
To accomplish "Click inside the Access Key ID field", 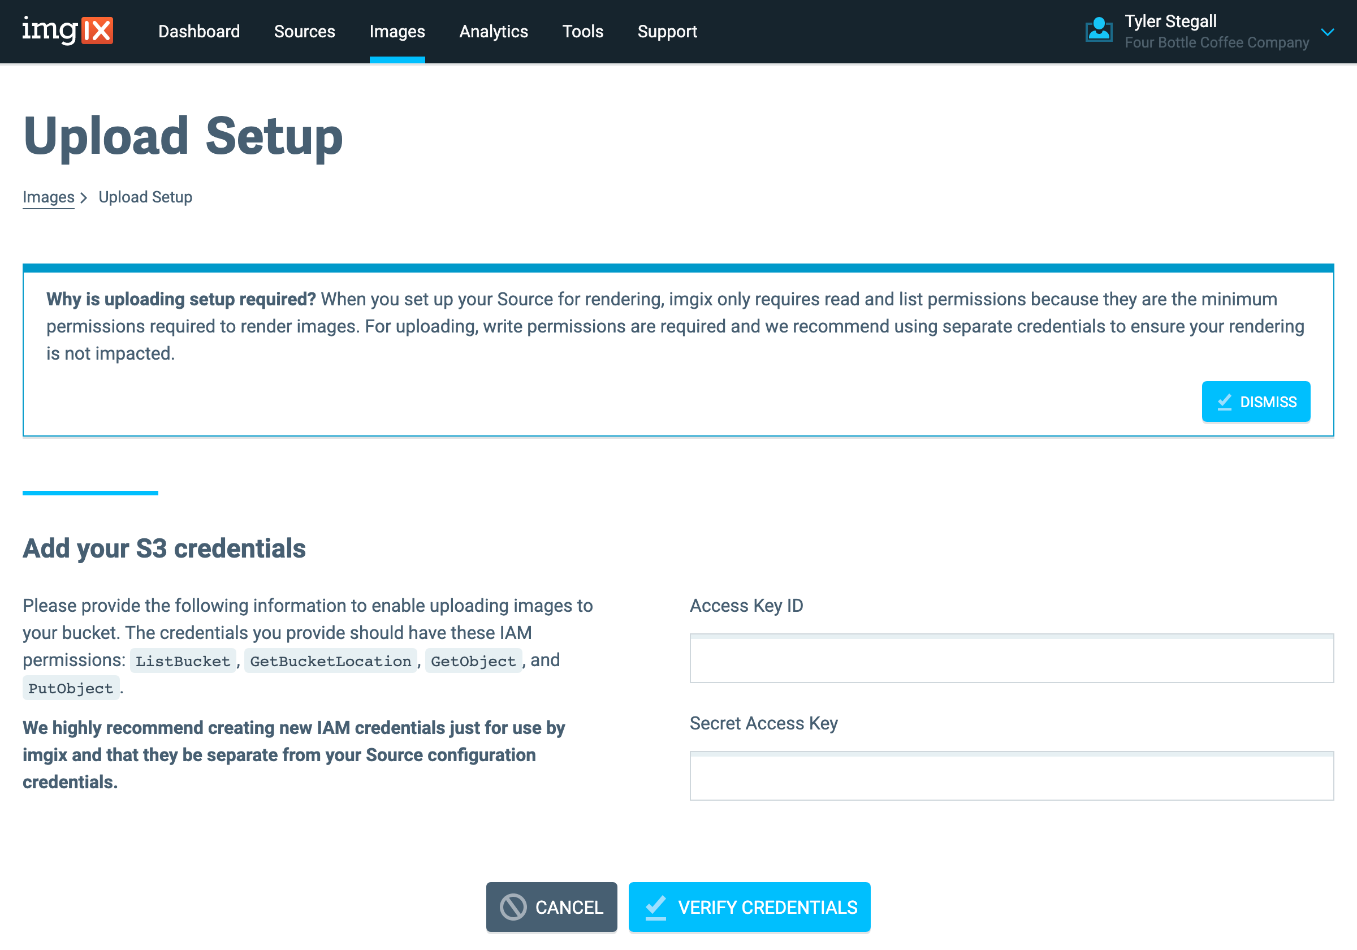I will pos(1010,659).
